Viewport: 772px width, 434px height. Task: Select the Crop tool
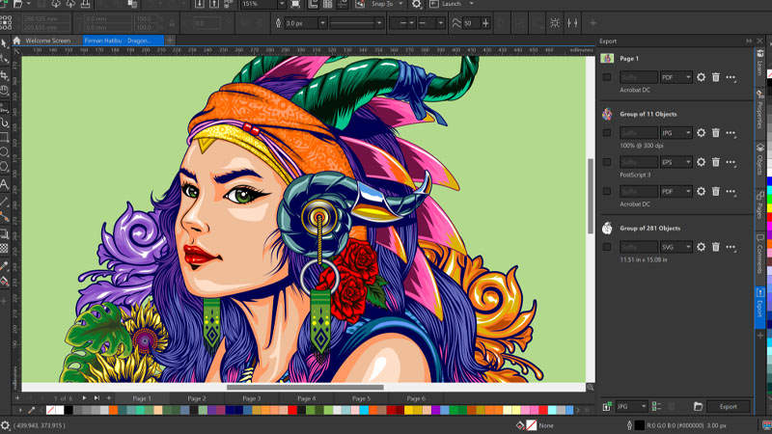[5, 75]
